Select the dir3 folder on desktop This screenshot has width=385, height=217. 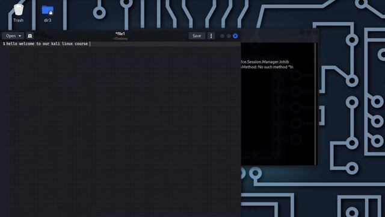click(x=48, y=14)
